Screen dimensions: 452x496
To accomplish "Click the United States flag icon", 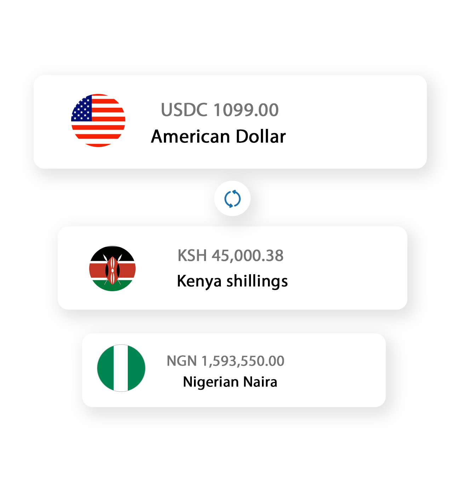I will tap(98, 120).
